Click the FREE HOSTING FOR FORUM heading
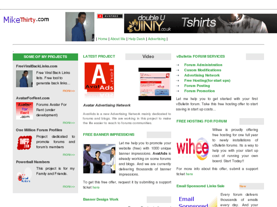277x207 pixels. [202, 121]
